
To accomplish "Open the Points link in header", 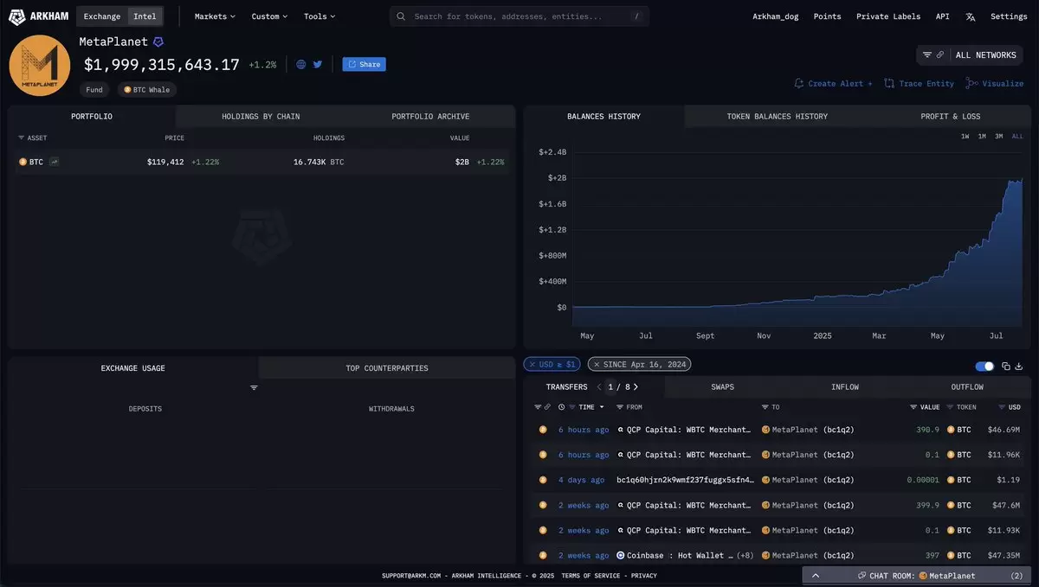I will click(827, 16).
